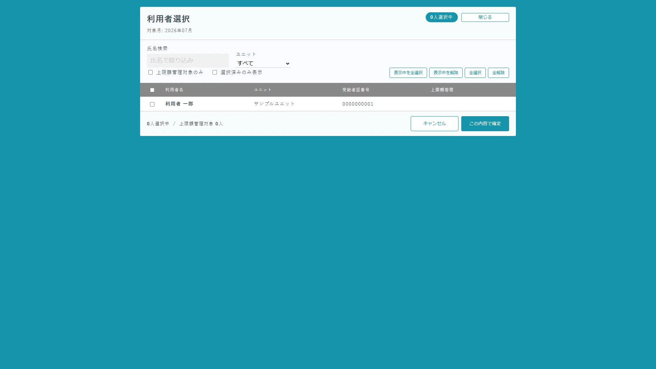Select all users with the 全選択 button

(x=475, y=73)
